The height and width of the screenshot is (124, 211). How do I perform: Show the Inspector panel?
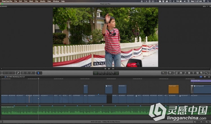coord(206,73)
